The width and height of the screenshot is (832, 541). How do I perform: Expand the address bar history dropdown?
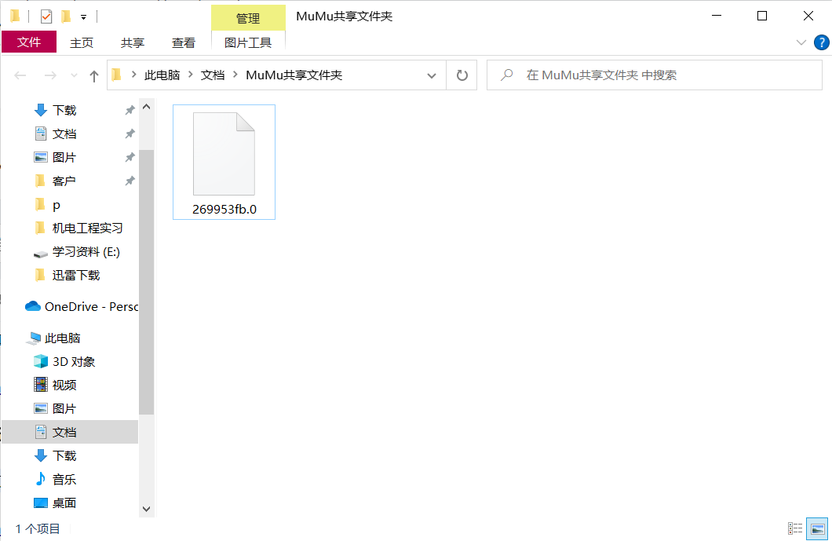(431, 75)
